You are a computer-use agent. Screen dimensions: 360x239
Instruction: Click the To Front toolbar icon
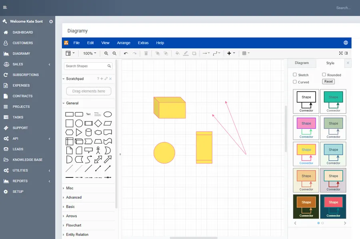[158, 54]
